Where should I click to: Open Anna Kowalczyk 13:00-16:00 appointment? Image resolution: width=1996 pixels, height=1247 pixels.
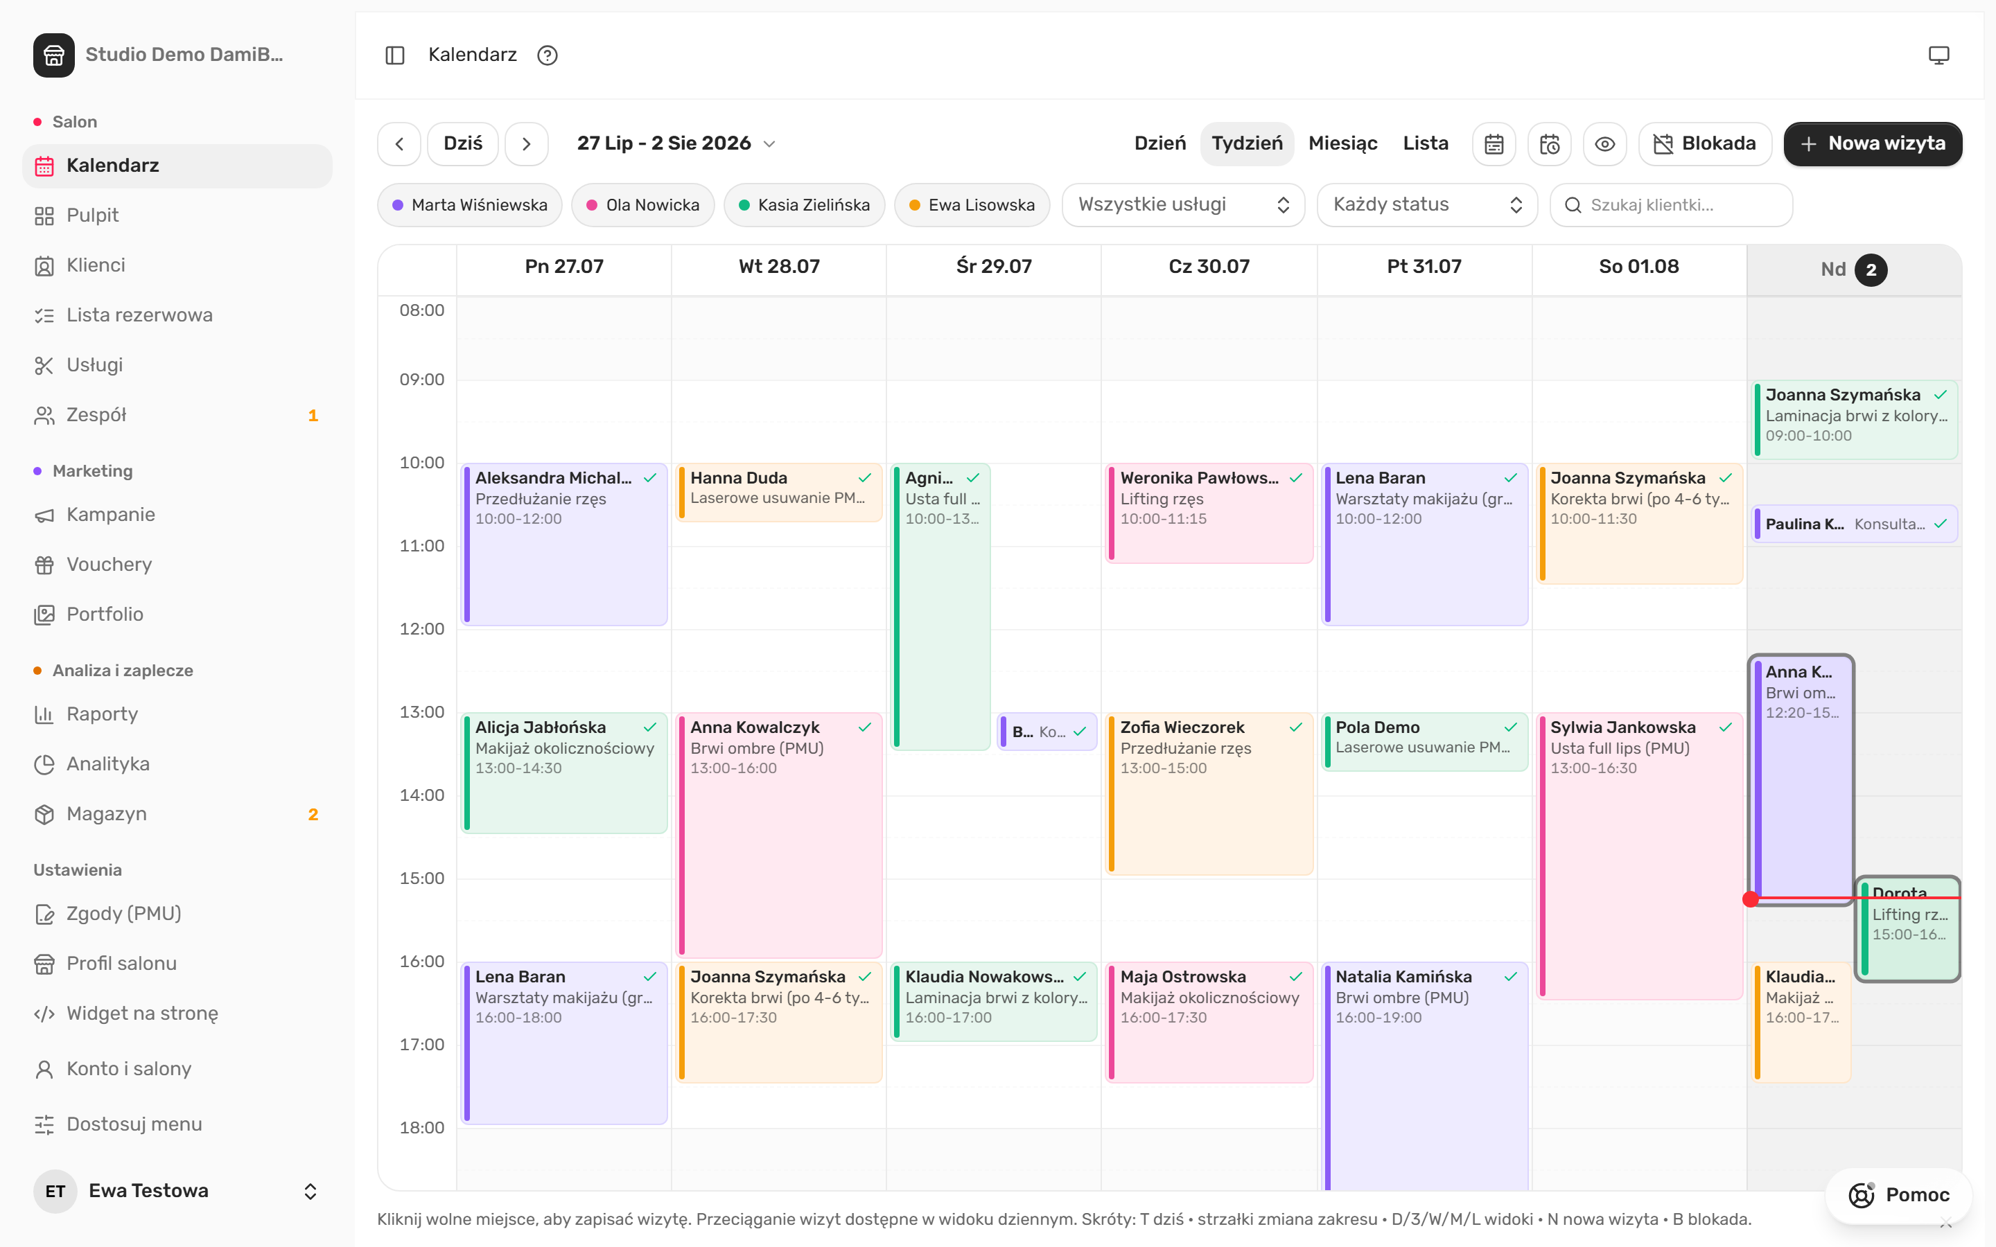[x=778, y=835]
